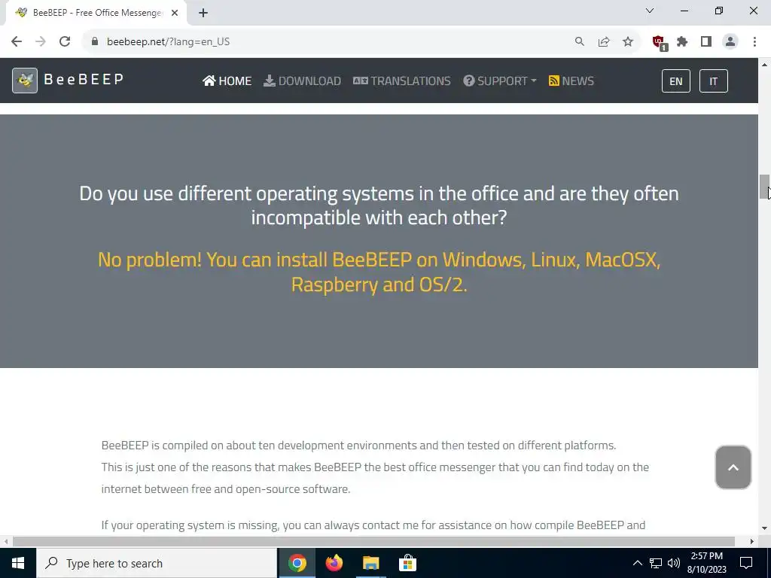
Task: Switch site language to EN
Action: [x=676, y=81]
